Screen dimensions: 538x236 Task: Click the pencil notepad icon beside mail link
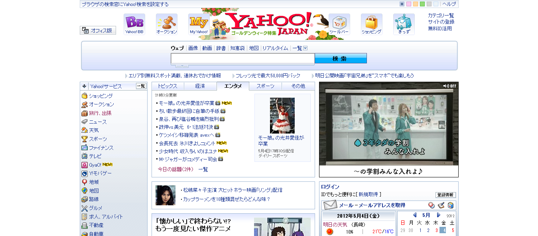(x=441, y=205)
